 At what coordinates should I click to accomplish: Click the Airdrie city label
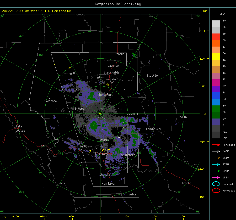pyautogui.click(x=103, y=140)
